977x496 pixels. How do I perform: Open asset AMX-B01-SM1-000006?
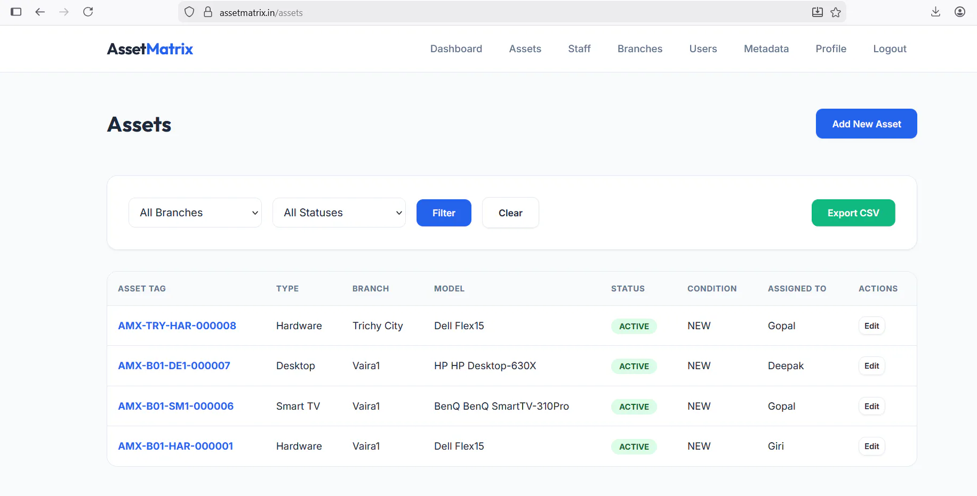pyautogui.click(x=175, y=406)
